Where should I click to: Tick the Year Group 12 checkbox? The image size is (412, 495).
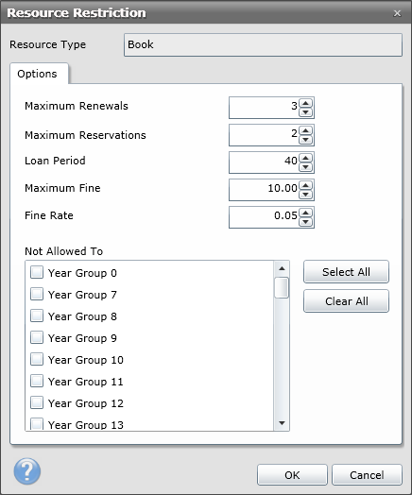pos(37,402)
